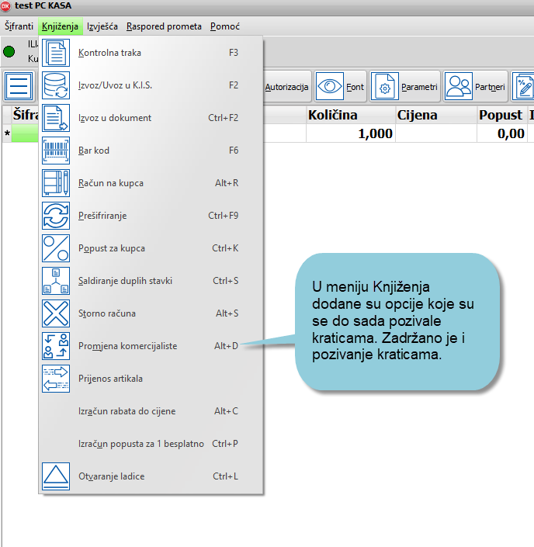
Task: Click the Količina cell showing 1,000
Action: pos(350,133)
